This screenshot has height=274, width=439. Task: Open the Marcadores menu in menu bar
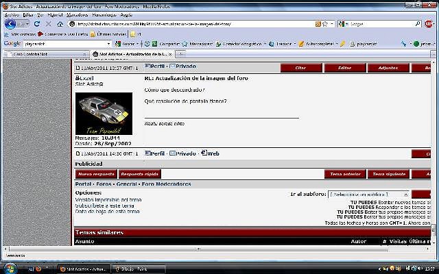pos(78,15)
